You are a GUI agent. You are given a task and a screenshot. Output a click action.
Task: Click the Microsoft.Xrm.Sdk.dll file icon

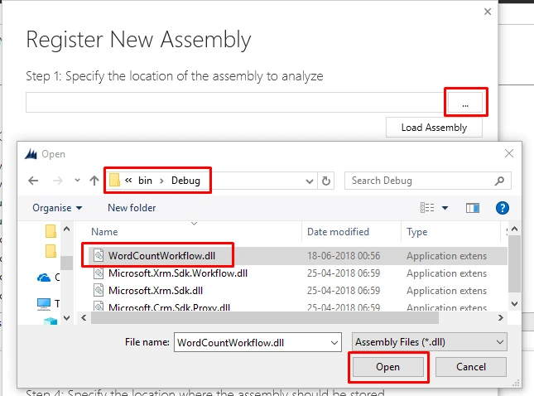coord(99,290)
